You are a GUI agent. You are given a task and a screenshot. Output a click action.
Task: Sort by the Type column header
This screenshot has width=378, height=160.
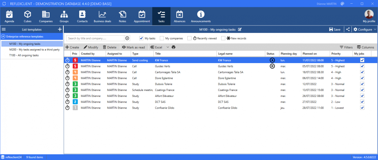142,53
